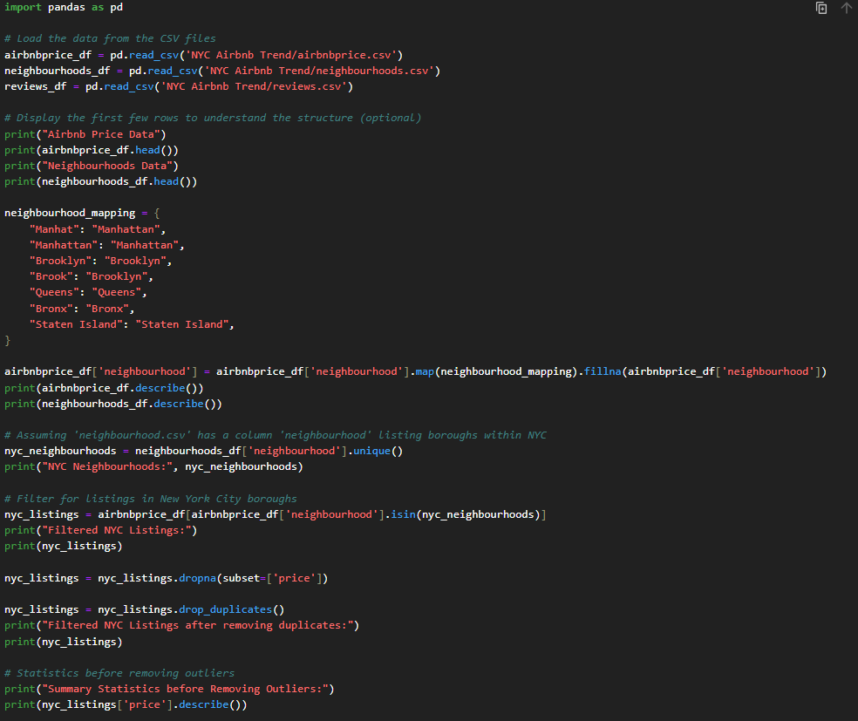Click the 'NYC Airbnb Trend/reviews.csv' string
Image resolution: width=858 pixels, height=721 pixels.
(x=254, y=86)
